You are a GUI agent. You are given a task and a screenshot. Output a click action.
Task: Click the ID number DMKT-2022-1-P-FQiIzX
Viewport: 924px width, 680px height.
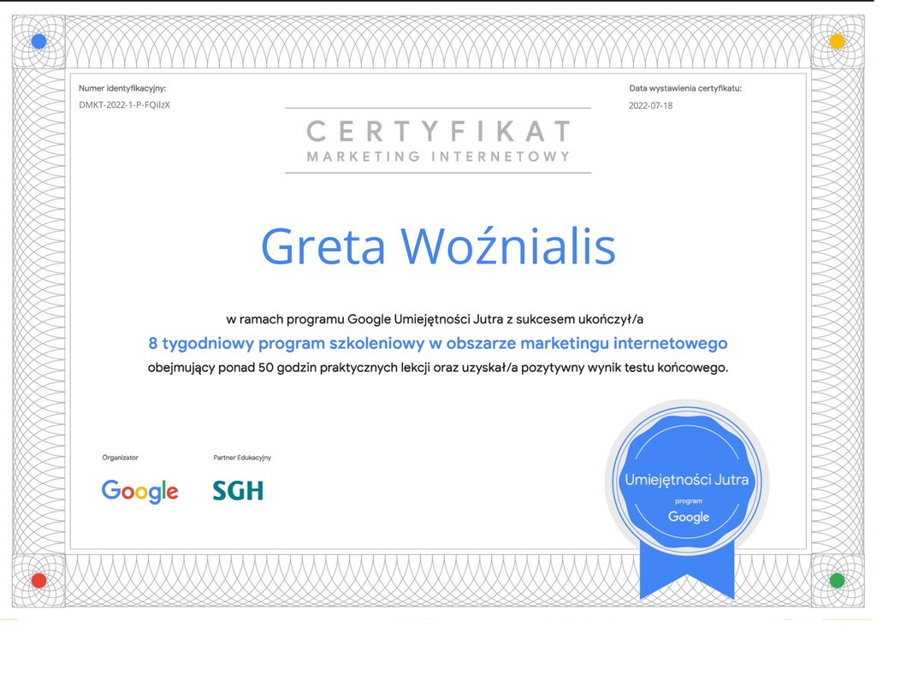124,105
